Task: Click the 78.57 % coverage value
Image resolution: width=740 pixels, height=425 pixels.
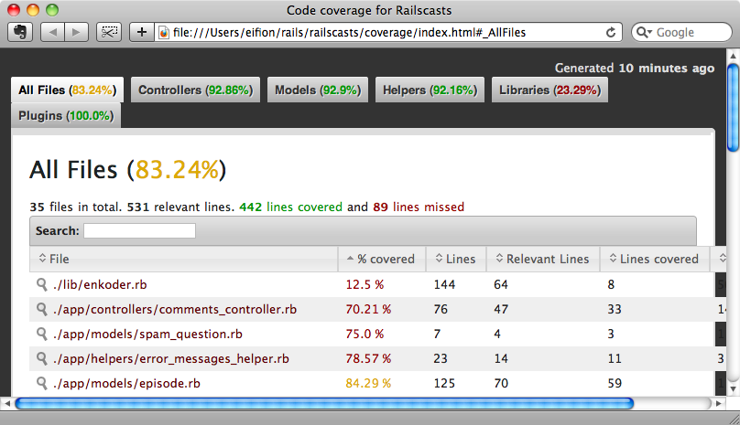Action: 368,358
